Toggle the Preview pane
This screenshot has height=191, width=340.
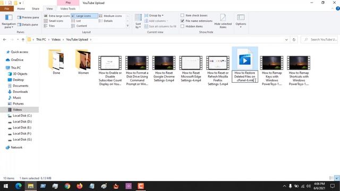point(28,18)
